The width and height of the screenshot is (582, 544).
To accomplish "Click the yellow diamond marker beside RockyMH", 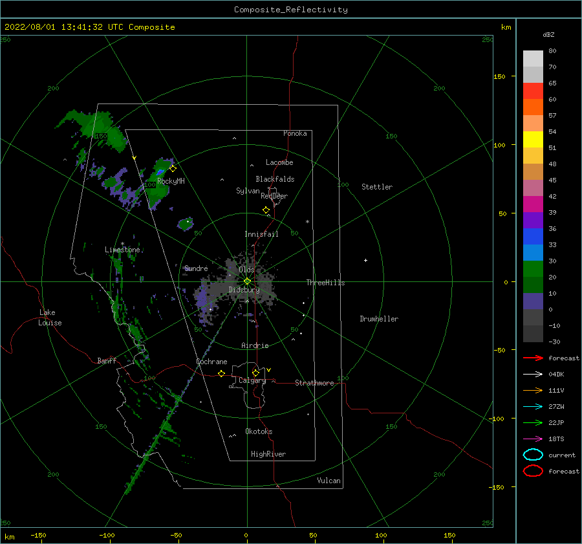I will pyautogui.click(x=173, y=169).
